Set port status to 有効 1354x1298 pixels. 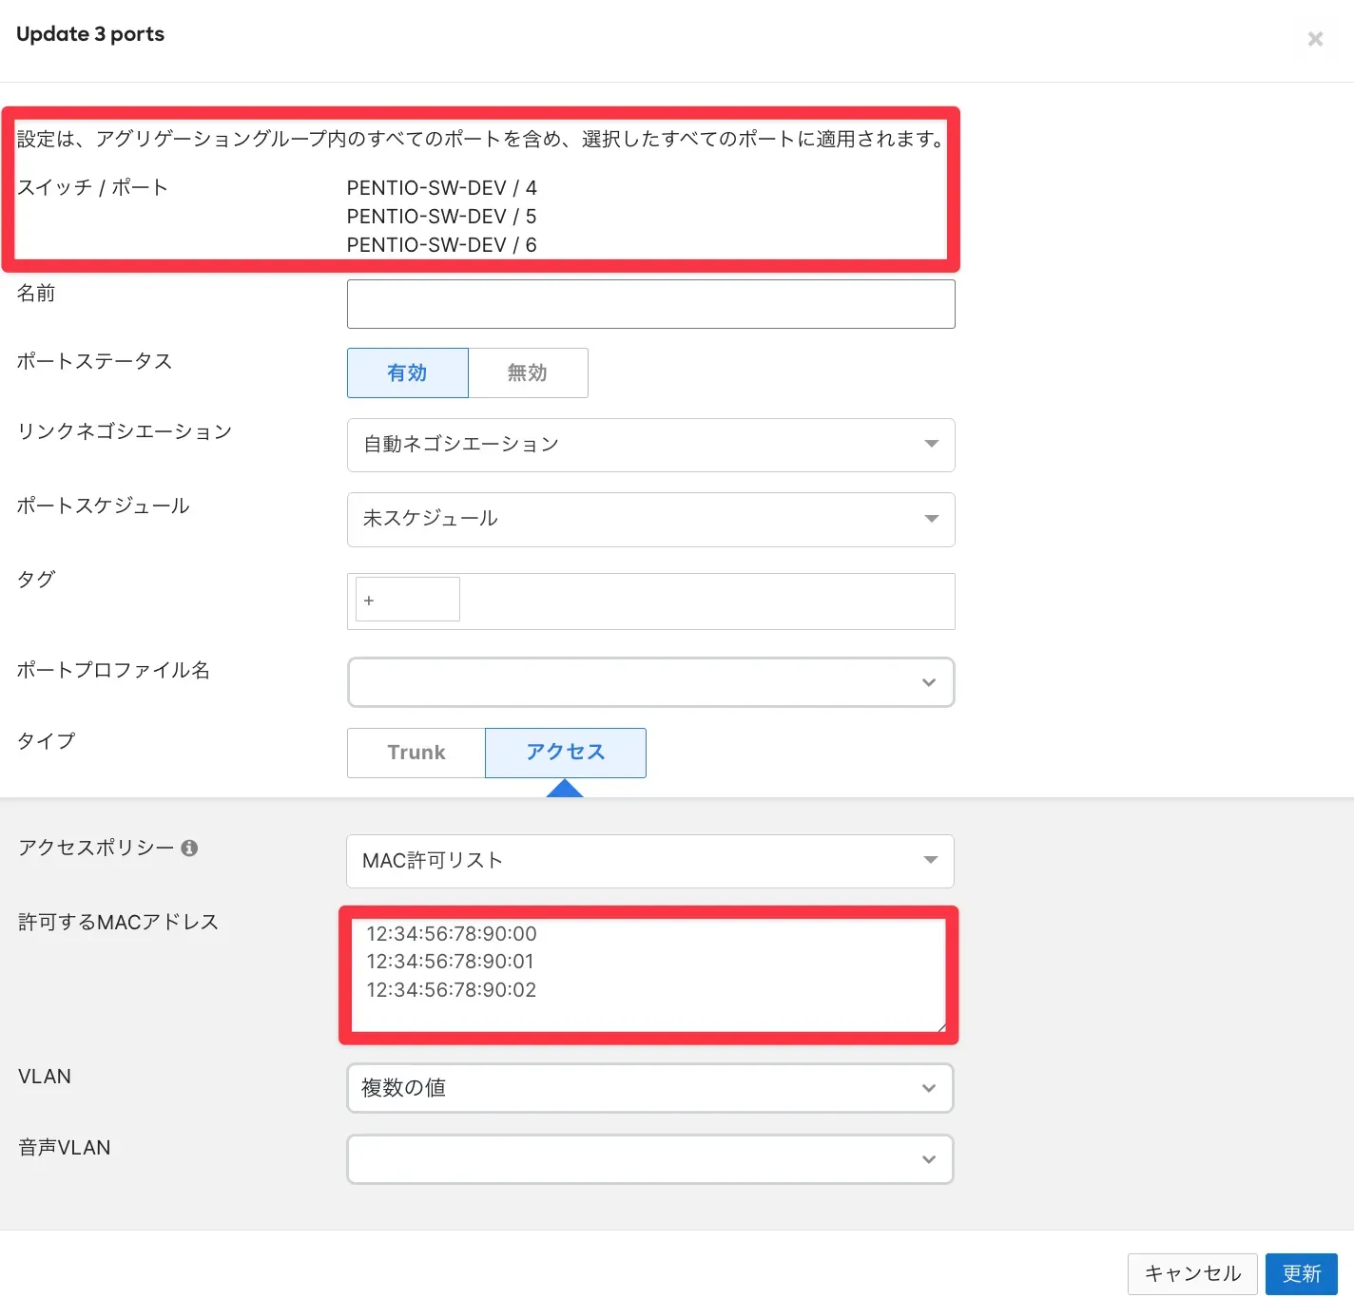pyautogui.click(x=407, y=372)
